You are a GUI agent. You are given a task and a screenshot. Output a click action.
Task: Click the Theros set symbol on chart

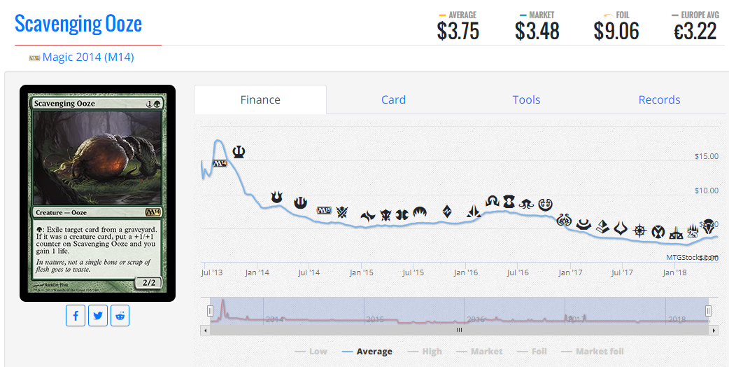[x=239, y=152]
